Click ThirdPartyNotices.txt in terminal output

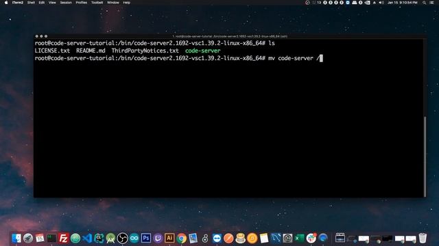coord(145,51)
